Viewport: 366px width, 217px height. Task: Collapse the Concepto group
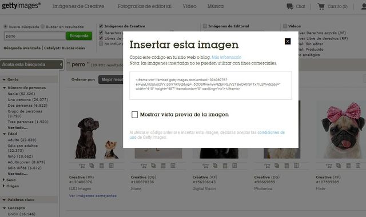click(x=5, y=208)
